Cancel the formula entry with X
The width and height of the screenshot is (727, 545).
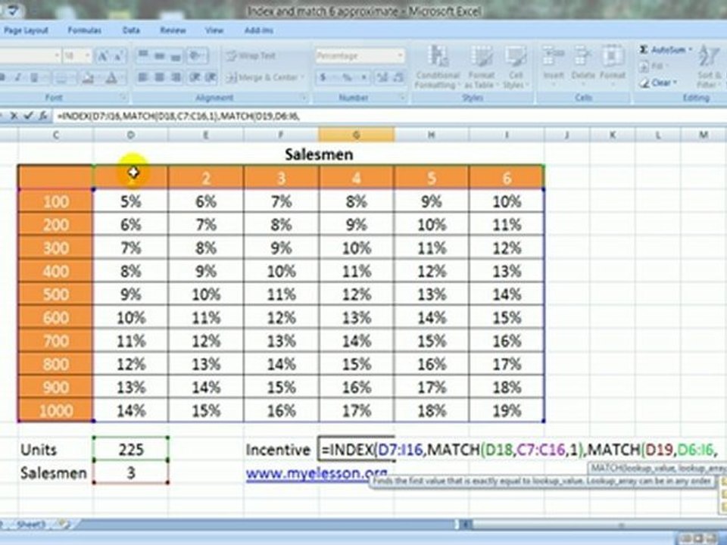coord(14,116)
